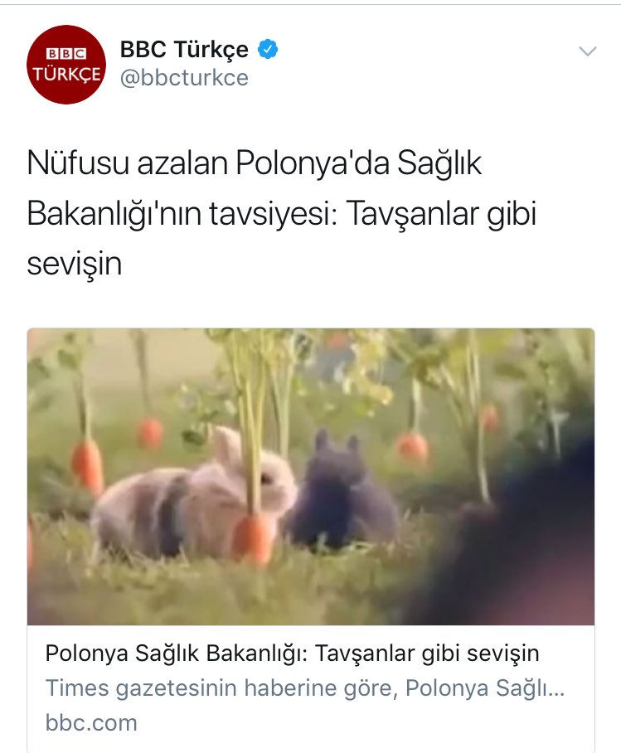This screenshot has width=621, height=753.
Task: Open the BBC Türkçe round profile avatar
Action: (x=66, y=65)
